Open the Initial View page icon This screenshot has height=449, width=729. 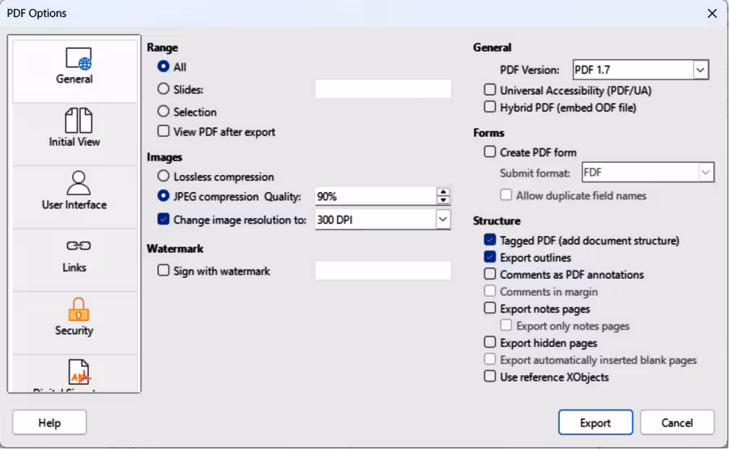79,121
